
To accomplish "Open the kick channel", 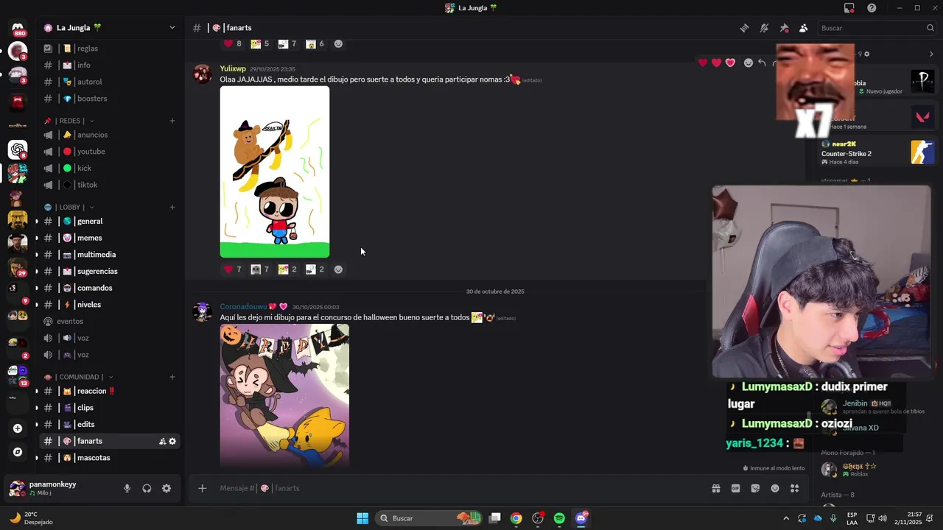I will tap(110, 169).
